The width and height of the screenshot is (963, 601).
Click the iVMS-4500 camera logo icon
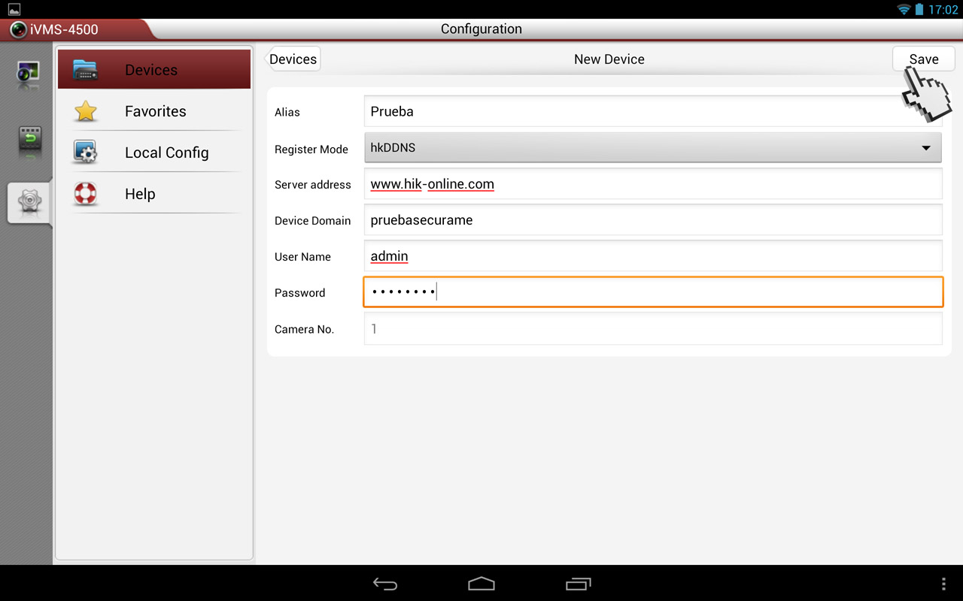pyautogui.click(x=19, y=30)
